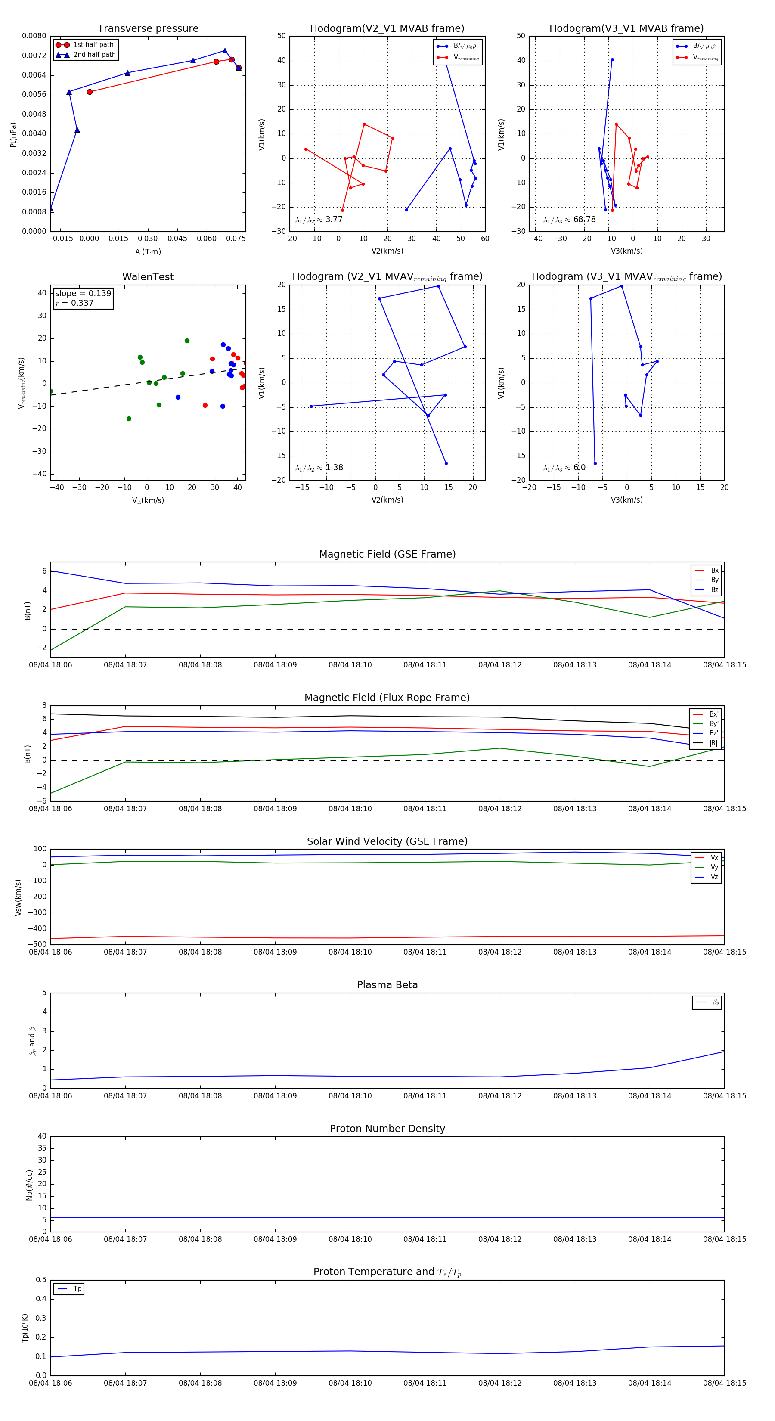Click the 'Vz' legend entry
The width and height of the screenshot is (775, 1421).
pos(707,877)
